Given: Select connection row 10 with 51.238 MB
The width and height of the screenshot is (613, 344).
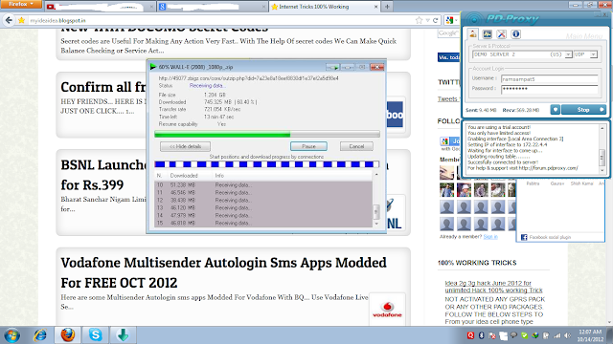Looking at the screenshot, I should pyautogui.click(x=264, y=184).
